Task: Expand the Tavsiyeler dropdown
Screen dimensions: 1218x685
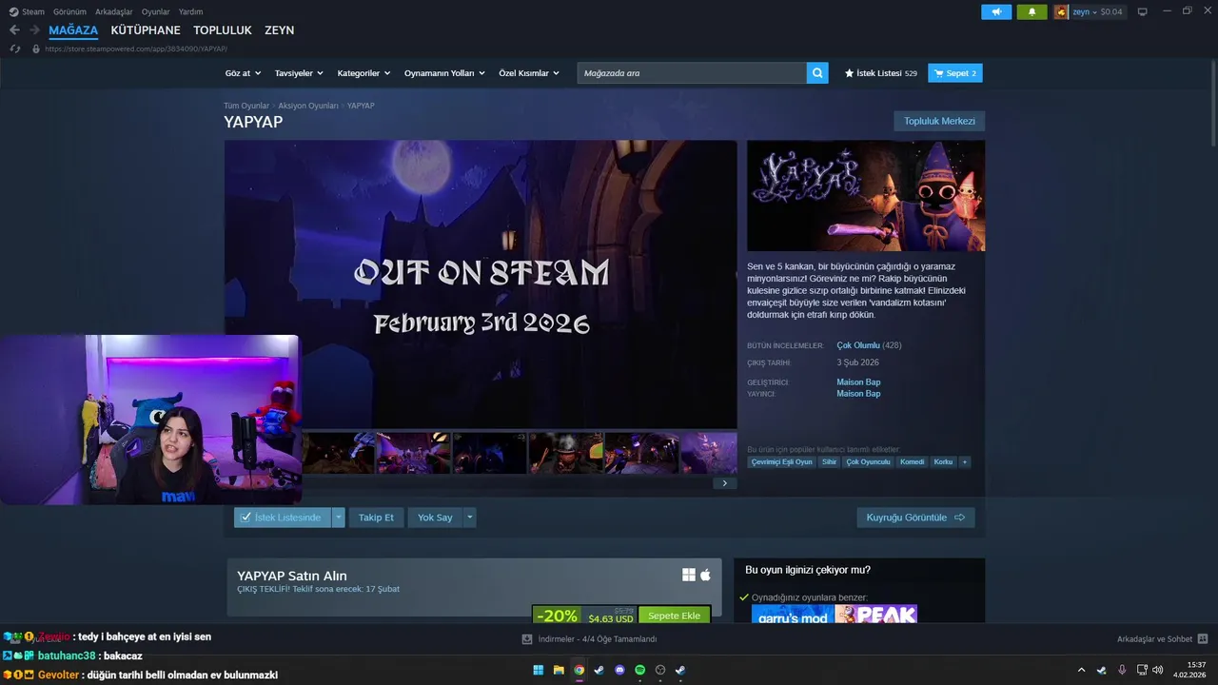Action: click(299, 73)
